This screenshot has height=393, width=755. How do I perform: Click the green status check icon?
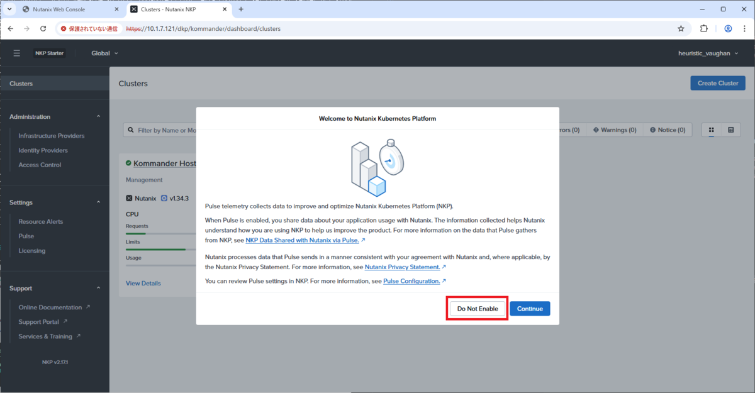coord(128,163)
